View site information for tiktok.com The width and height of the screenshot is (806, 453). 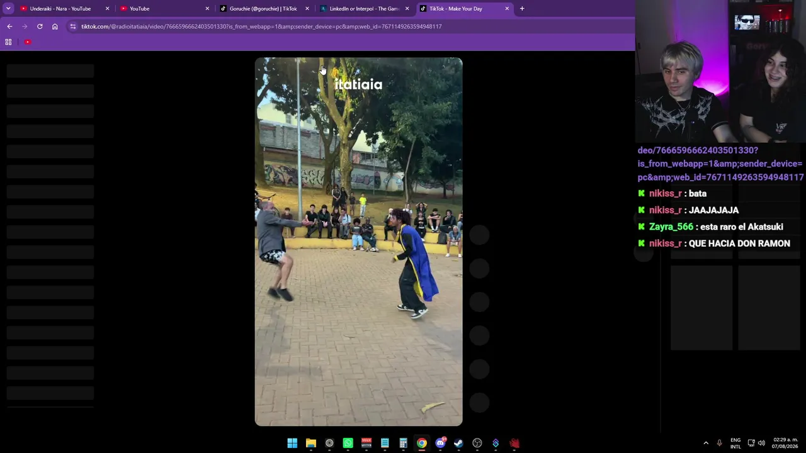(73, 26)
